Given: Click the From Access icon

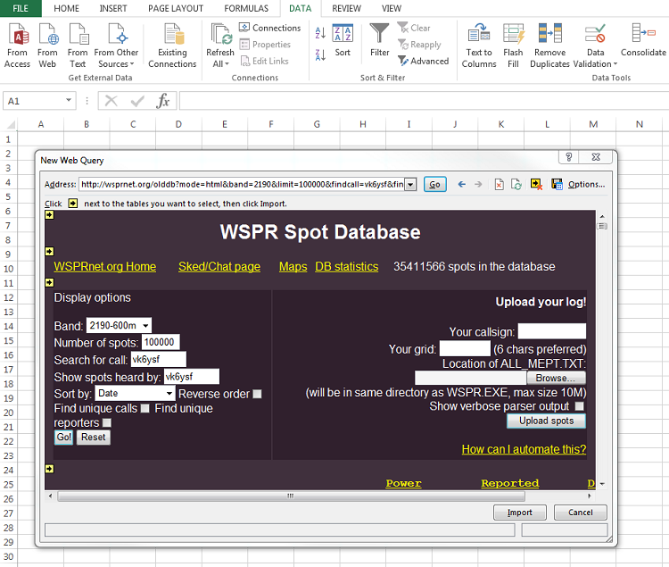Looking at the screenshot, I should click(17, 45).
